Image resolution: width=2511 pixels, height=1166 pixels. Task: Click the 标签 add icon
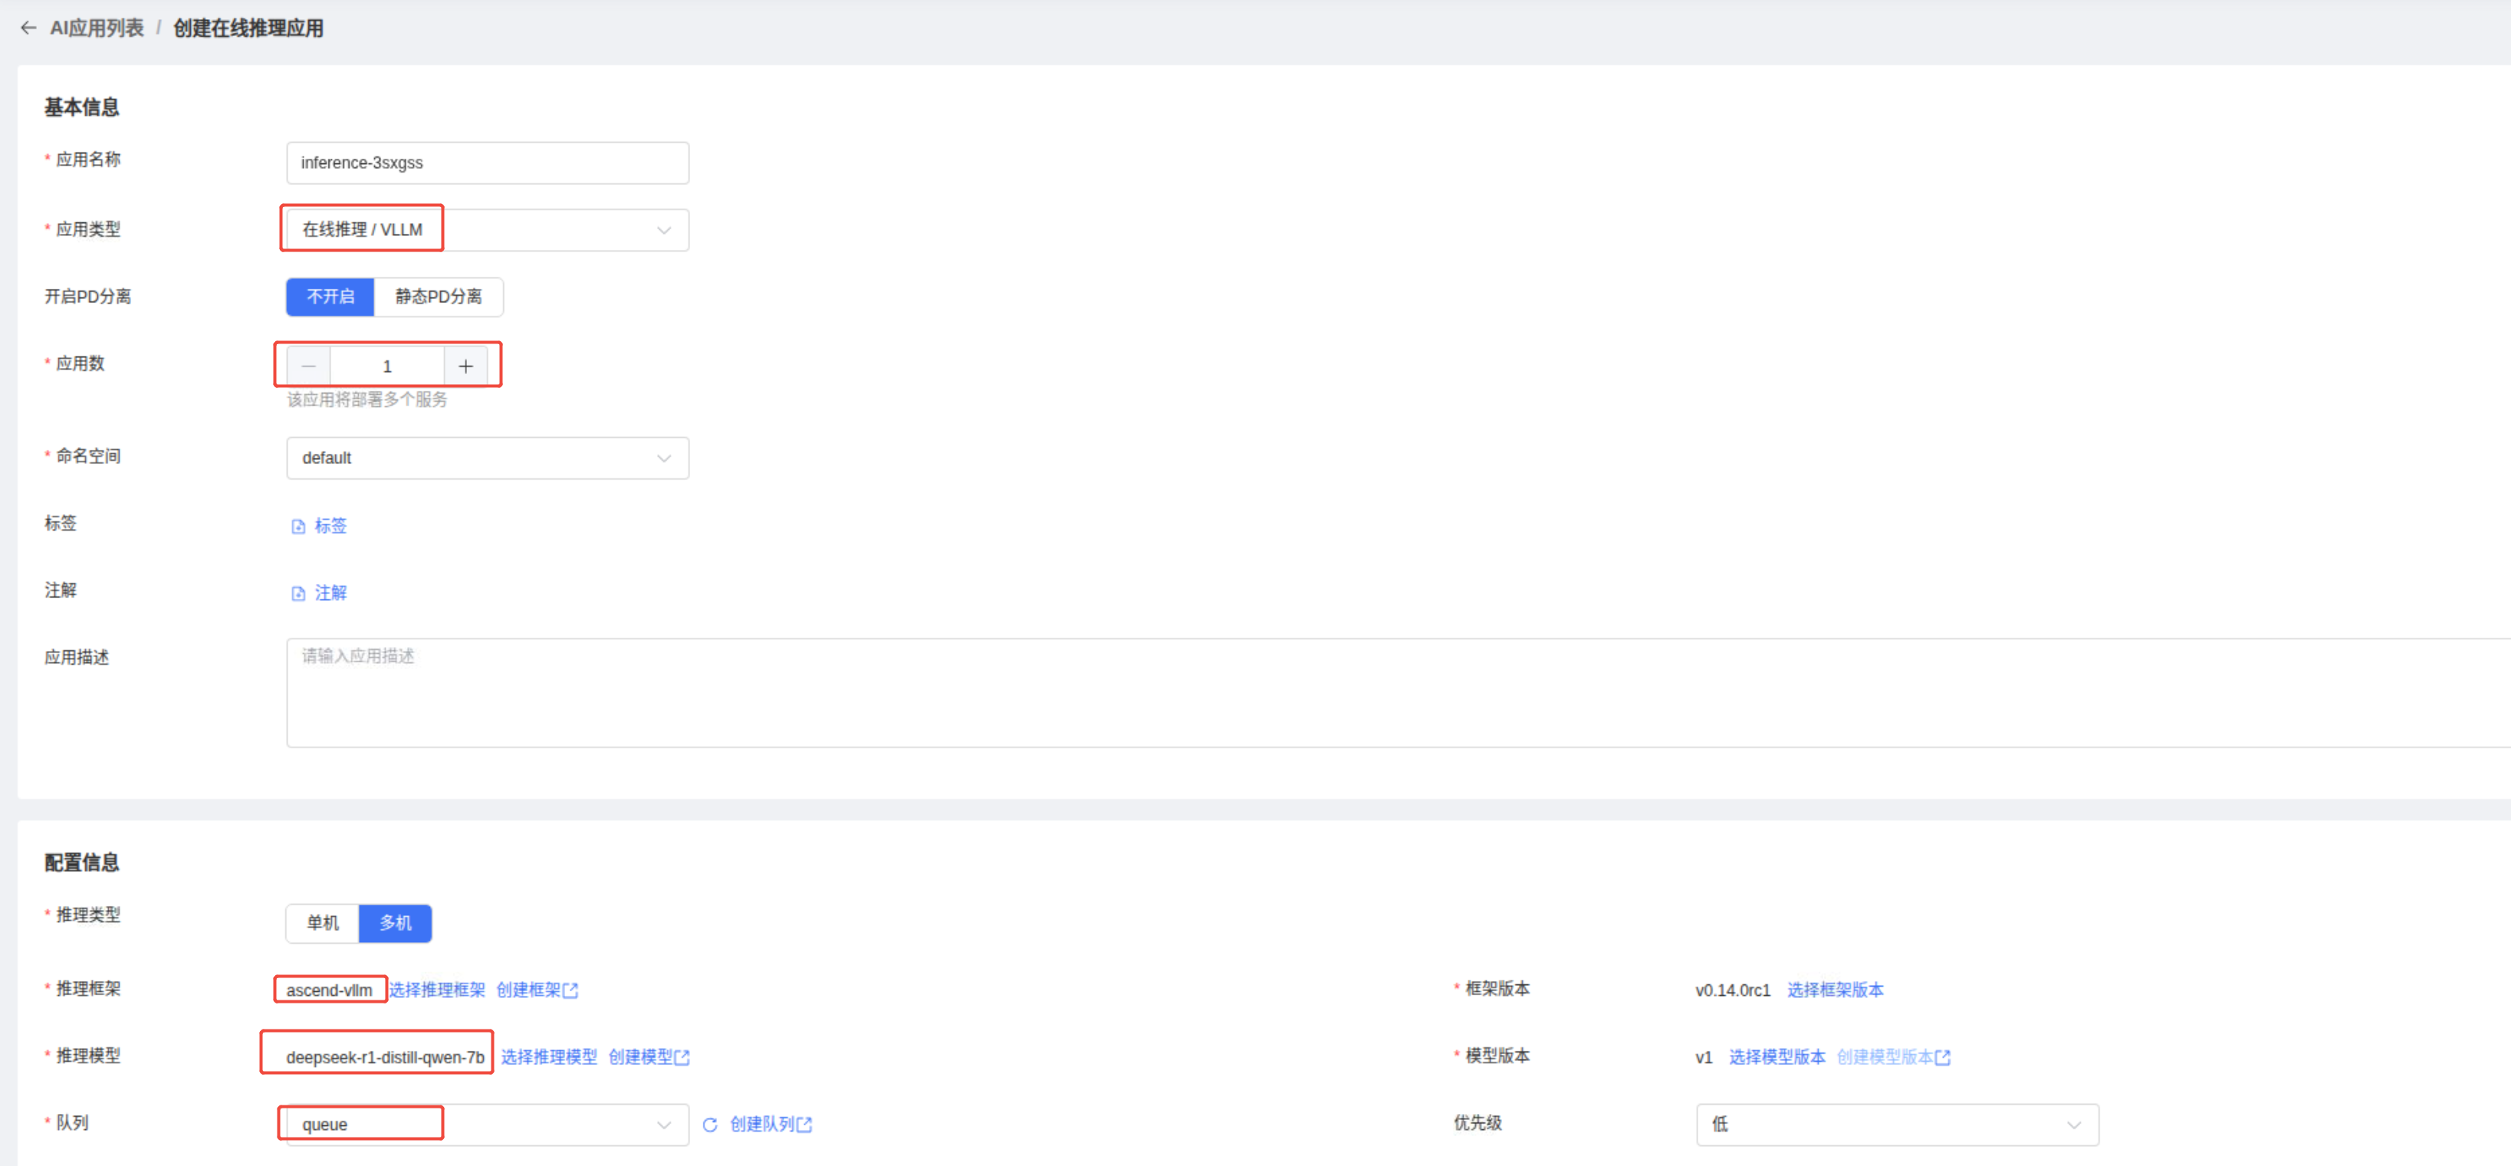(298, 527)
